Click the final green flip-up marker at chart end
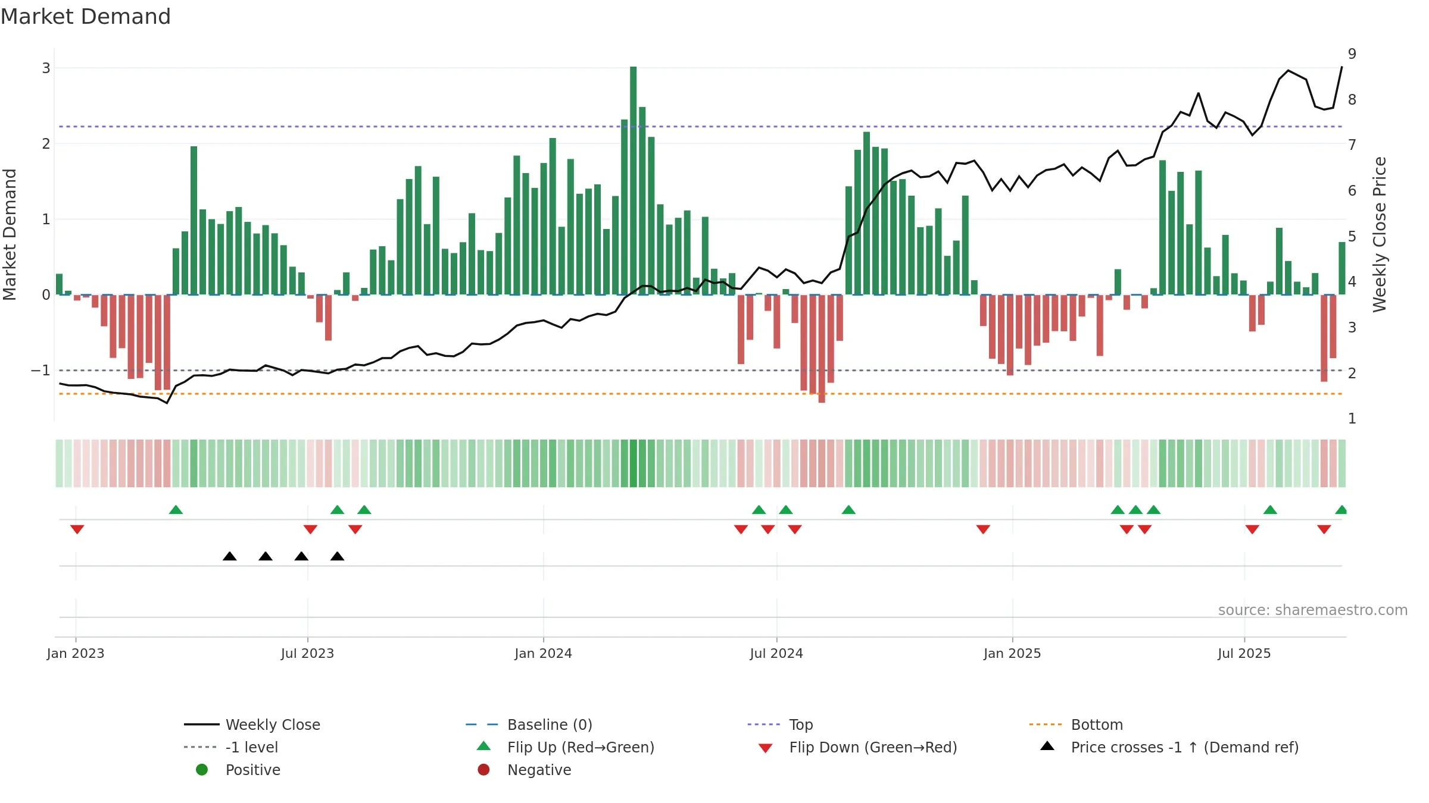1429x803 pixels. (x=1341, y=510)
